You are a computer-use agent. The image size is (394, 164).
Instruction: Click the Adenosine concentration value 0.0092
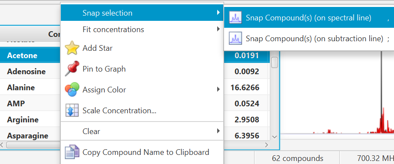coord(247,72)
